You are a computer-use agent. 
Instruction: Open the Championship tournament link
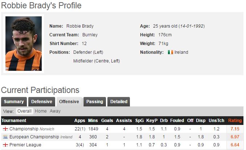pos(24,129)
